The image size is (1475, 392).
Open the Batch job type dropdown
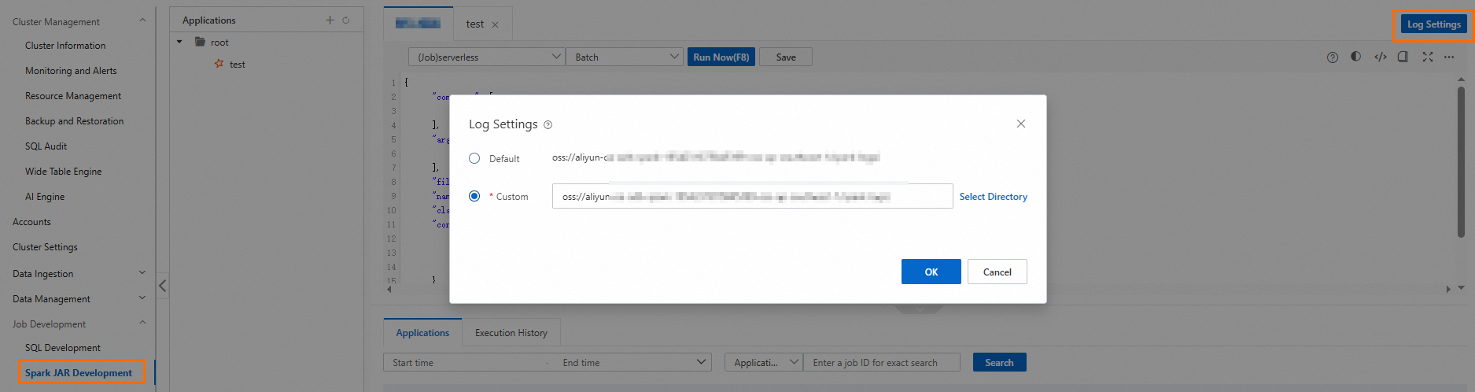coord(624,57)
